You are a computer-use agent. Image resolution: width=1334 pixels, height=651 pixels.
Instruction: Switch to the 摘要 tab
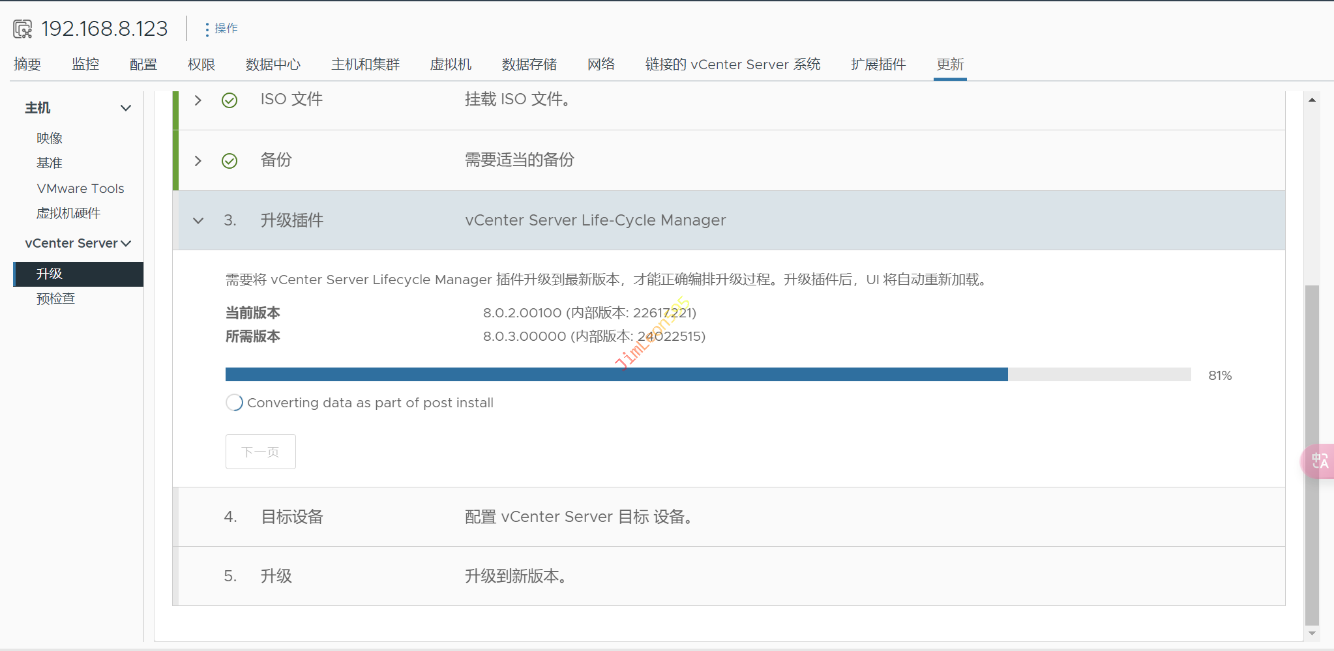point(27,65)
